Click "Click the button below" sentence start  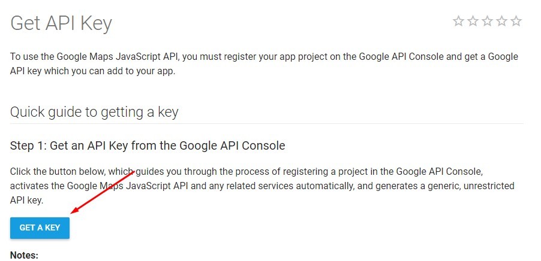point(55,171)
